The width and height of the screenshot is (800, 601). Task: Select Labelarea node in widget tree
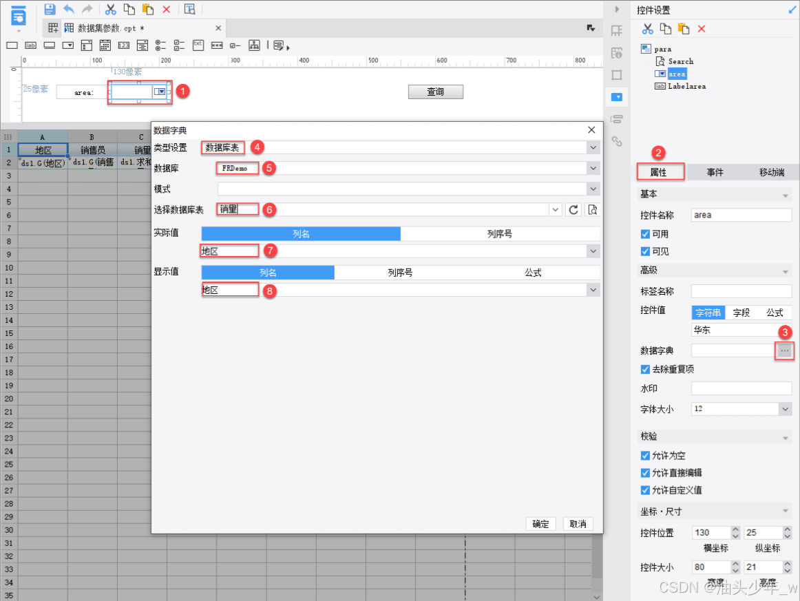click(x=686, y=86)
